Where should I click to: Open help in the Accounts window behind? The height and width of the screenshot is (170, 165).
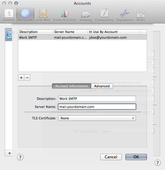coord(157,163)
